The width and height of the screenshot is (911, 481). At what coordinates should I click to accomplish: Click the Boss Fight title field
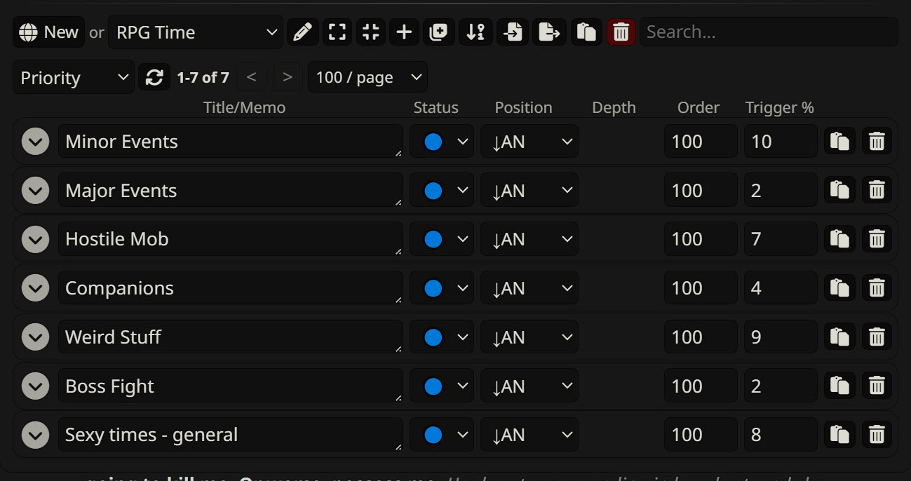[x=231, y=386]
